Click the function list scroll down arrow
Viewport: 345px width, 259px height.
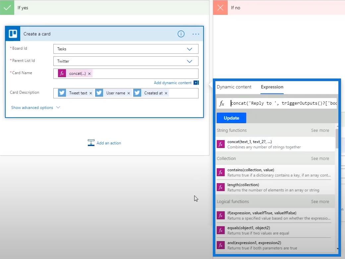(337, 249)
